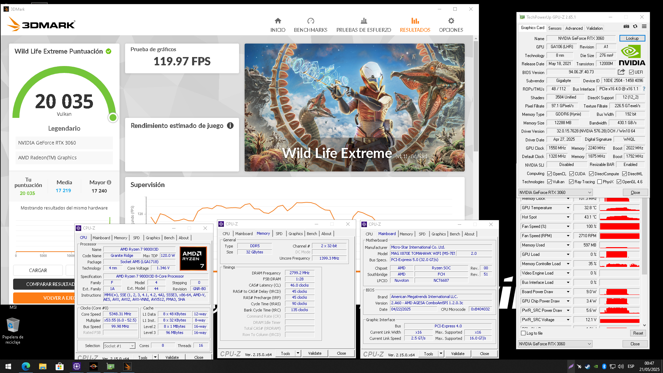Open Tools dropdown arrow in CPU-Z Memory window
663x373 pixels.
pos(298,353)
